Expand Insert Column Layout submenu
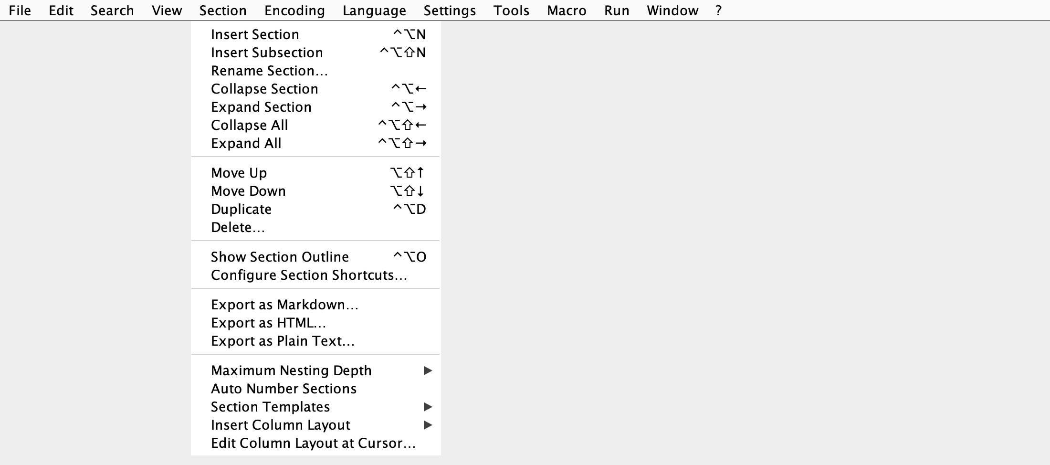This screenshot has width=1050, height=465. (x=315, y=425)
